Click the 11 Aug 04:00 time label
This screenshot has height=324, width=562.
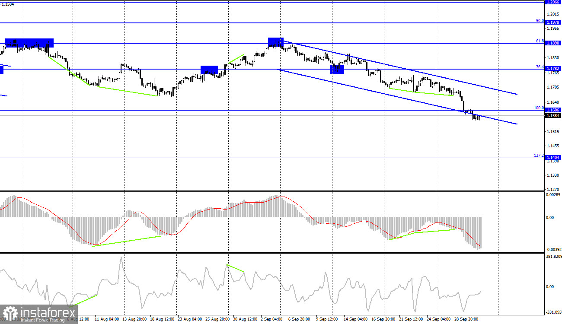coord(106,320)
